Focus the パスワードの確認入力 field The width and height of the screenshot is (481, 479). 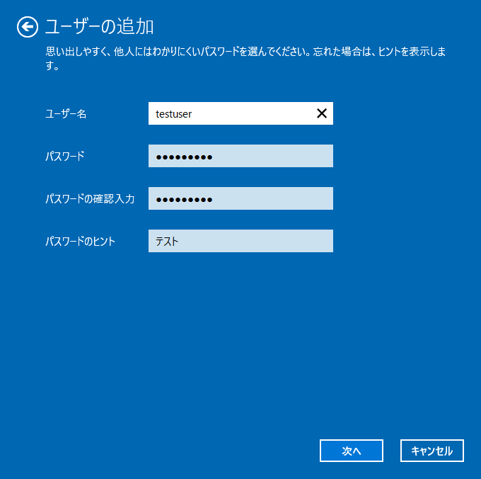pos(240,198)
